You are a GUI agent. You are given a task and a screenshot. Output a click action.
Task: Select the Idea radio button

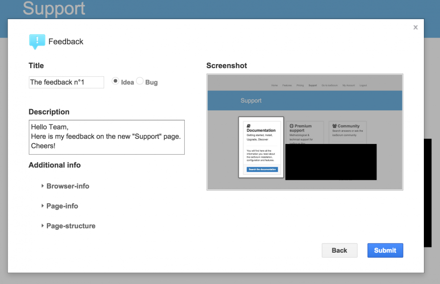[x=115, y=81]
